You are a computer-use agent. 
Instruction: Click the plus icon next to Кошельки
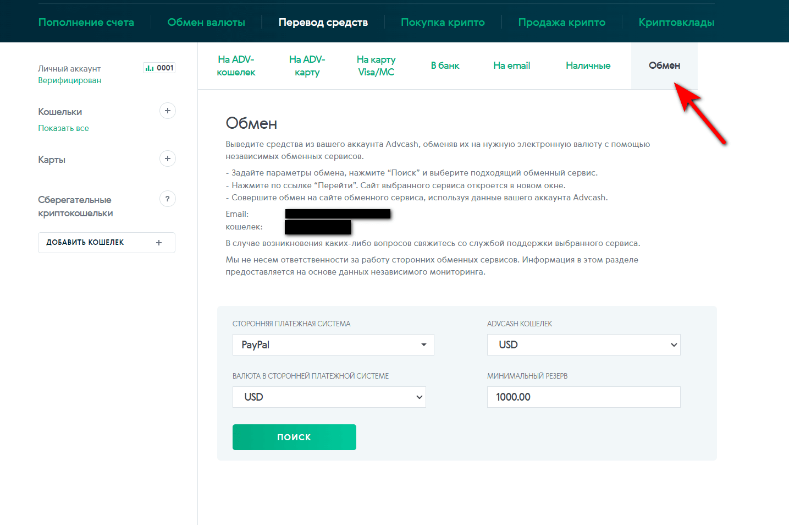pyautogui.click(x=168, y=111)
